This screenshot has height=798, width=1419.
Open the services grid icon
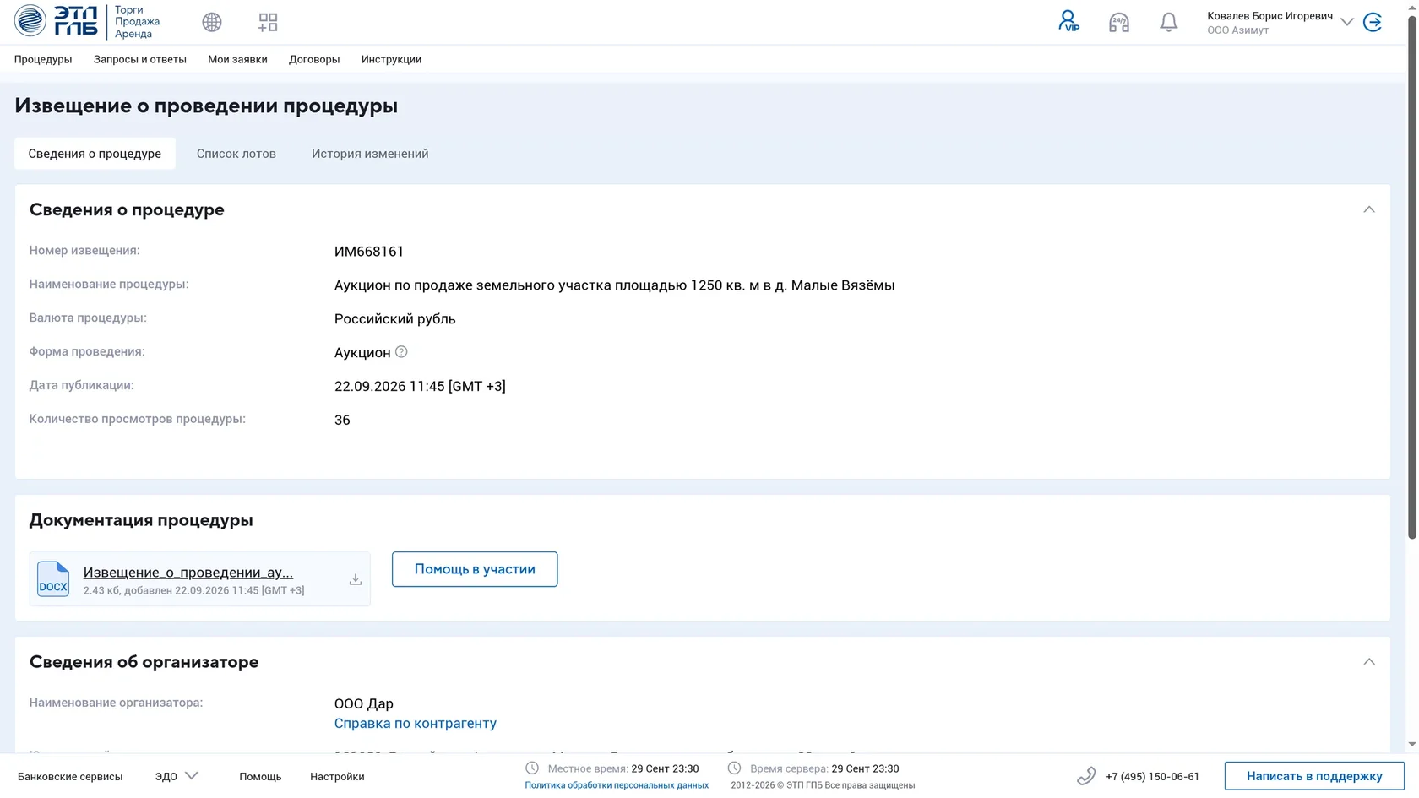point(268,22)
